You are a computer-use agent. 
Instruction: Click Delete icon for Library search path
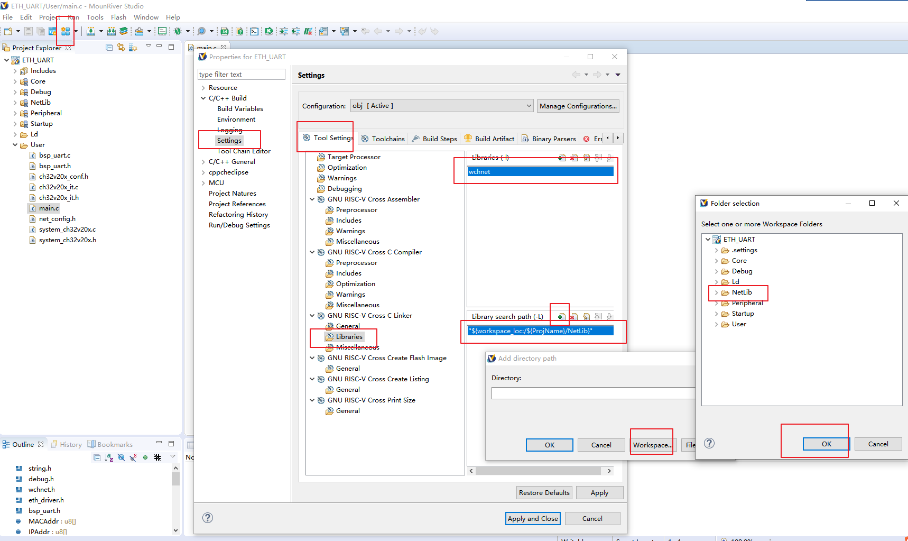(574, 316)
